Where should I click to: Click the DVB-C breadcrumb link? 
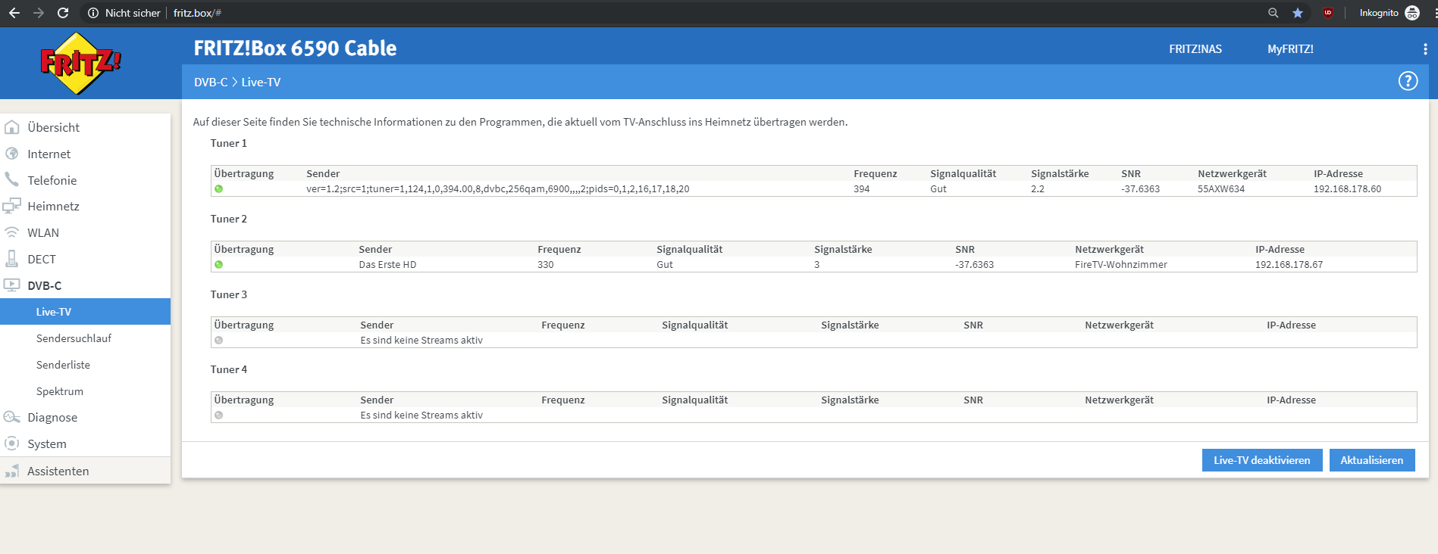(x=211, y=82)
